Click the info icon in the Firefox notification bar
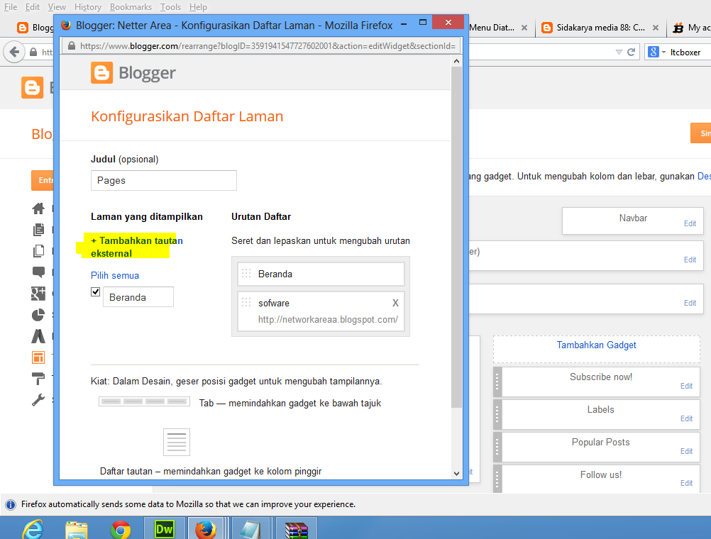 point(11,504)
